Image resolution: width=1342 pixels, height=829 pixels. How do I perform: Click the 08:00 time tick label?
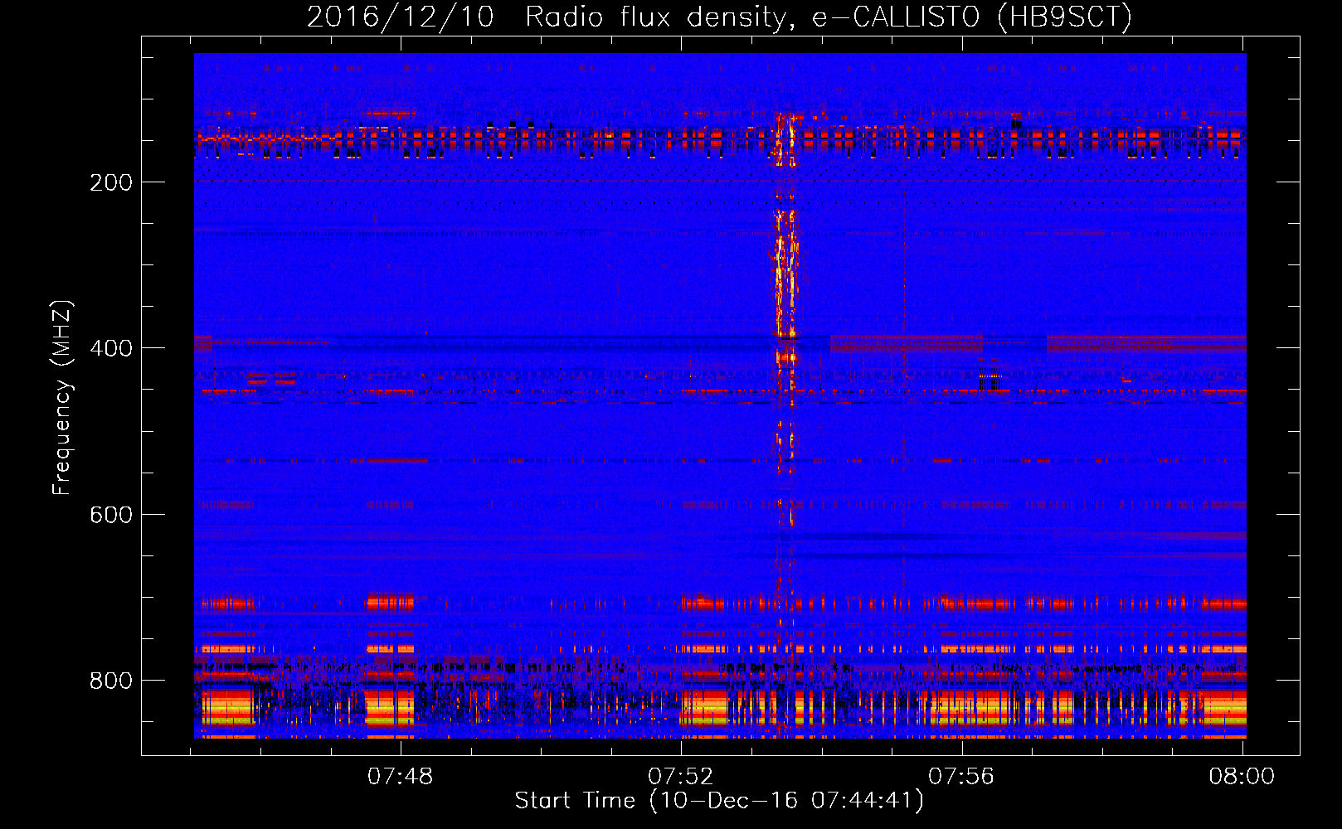click(1242, 776)
